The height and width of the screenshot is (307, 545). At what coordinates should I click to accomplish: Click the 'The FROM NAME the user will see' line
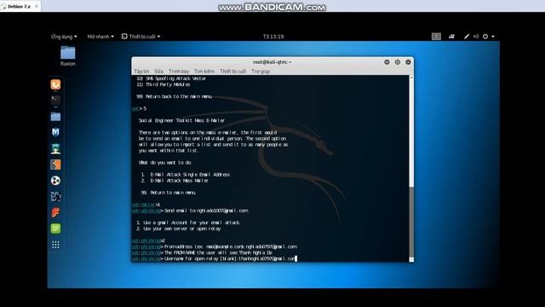click(x=203, y=252)
